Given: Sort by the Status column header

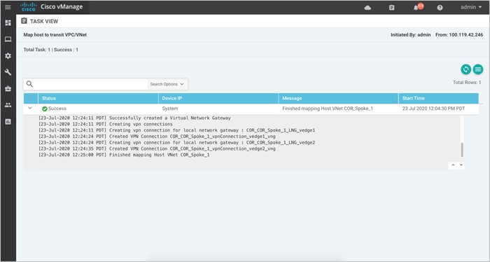Looking at the screenshot, I should (x=98, y=98).
